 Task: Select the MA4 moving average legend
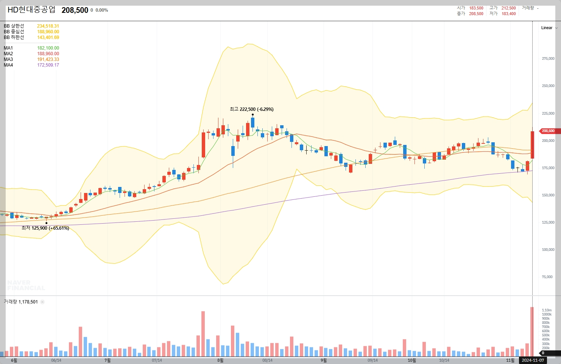(31, 65)
